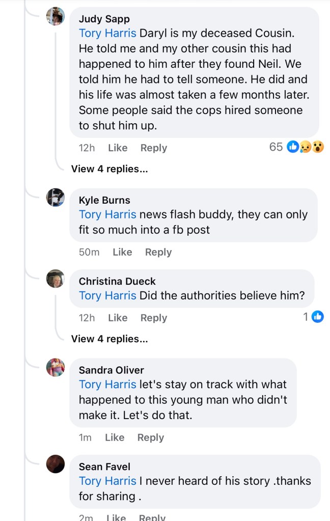Click Sandra Oliver's avatar thumbnail
This screenshot has width=330, height=521.
[56, 367]
